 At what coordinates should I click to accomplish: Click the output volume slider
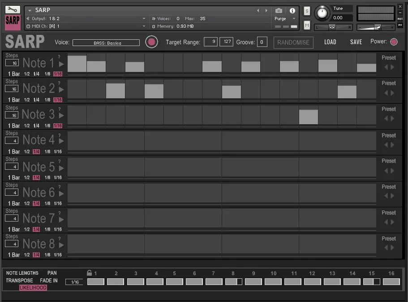pyautogui.click(x=376, y=27)
